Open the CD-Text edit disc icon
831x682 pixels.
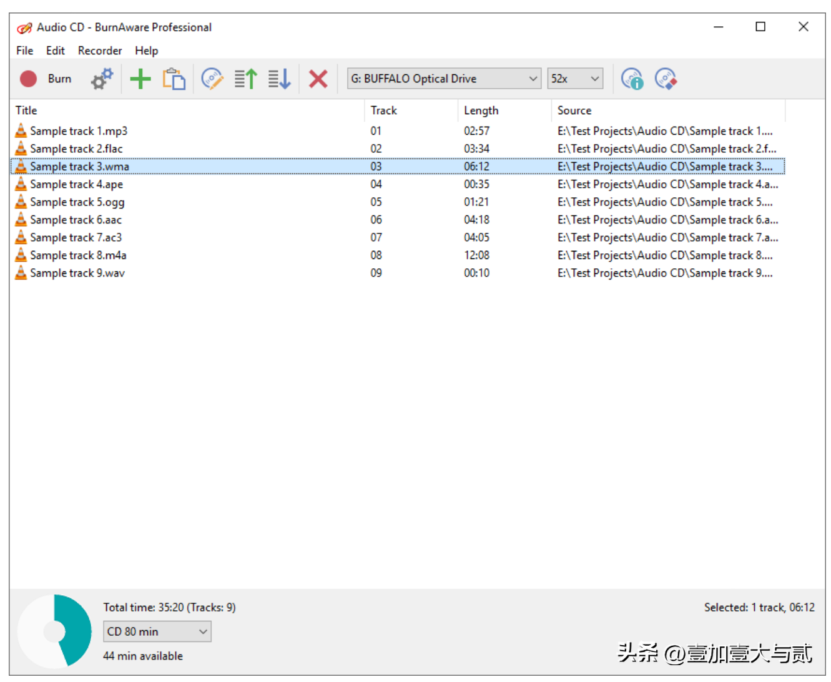pos(212,79)
